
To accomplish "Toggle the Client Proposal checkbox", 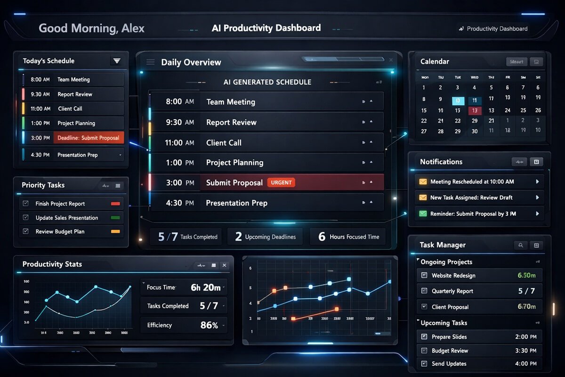I will point(424,307).
